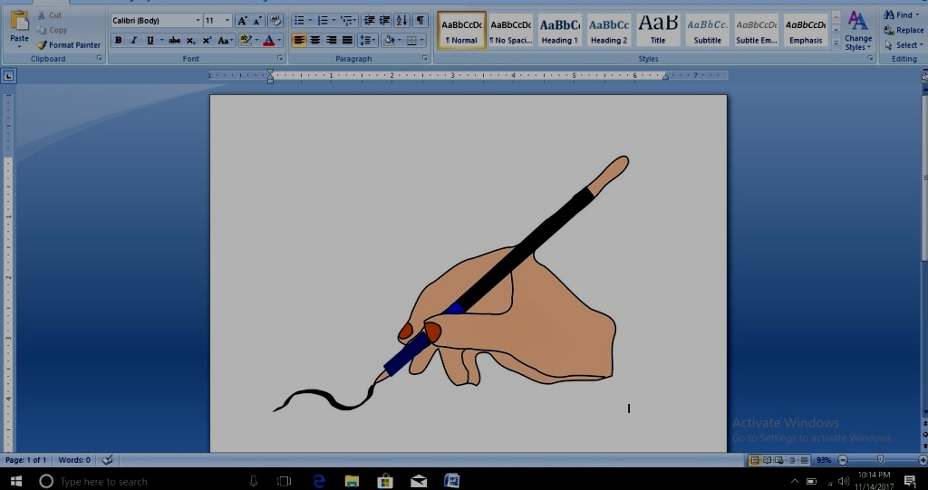Click the Shrink Font icon
928x490 pixels.
pos(258,21)
